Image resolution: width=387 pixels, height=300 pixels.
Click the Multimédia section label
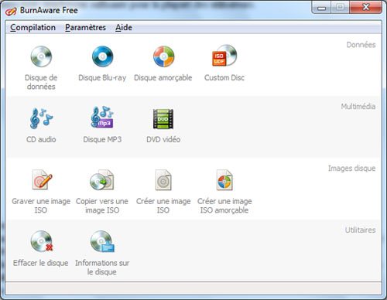tap(358, 107)
